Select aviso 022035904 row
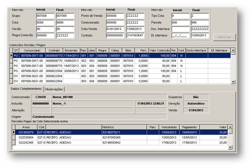 tap(120, 138)
